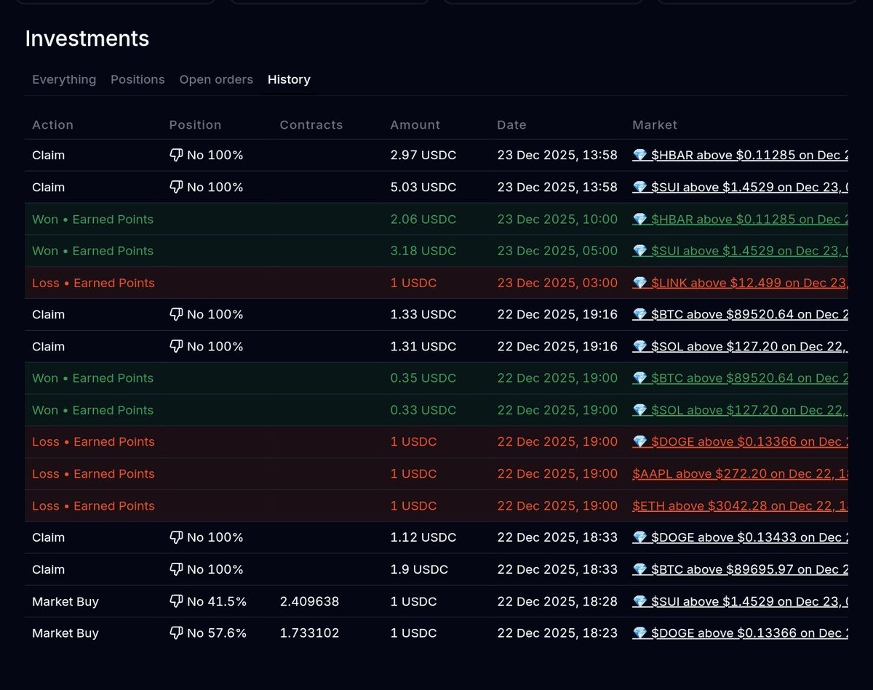The height and width of the screenshot is (690, 873).
Task: Click the Contracts column header
Action: [x=311, y=125]
